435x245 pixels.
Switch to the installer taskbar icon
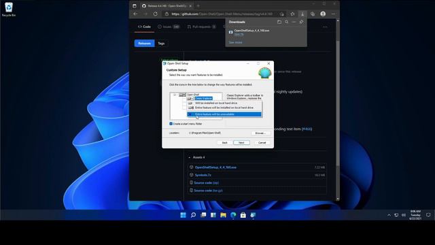(253, 215)
